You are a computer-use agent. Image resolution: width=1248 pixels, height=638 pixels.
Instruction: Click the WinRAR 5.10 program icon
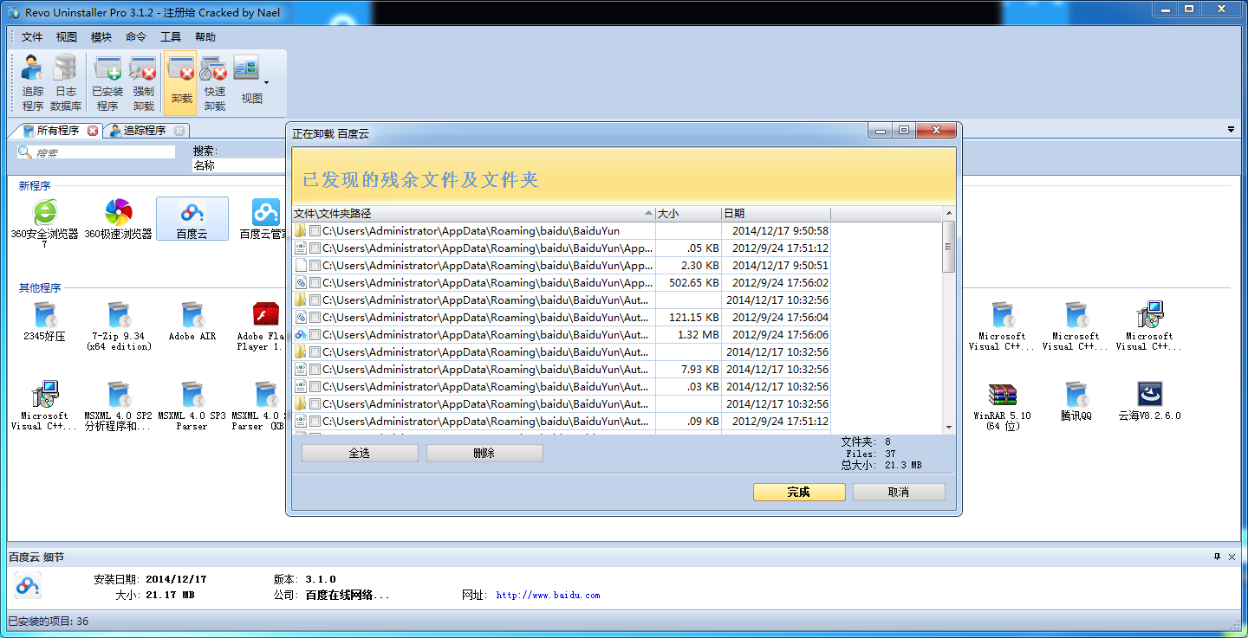click(1002, 405)
